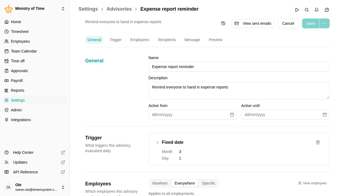This screenshot has width=349, height=196.
Task: Open the help chat icon in header
Action: 327,10
